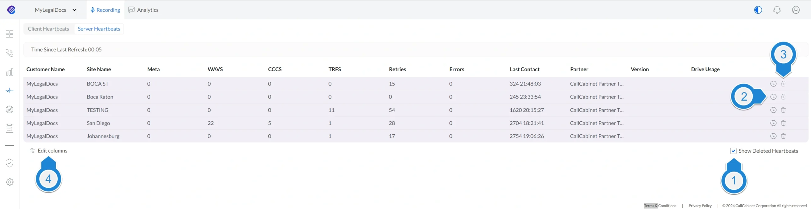Uncheck Show Deleted Heartbeats checkbox
The height and width of the screenshot is (209, 811).
(x=733, y=151)
